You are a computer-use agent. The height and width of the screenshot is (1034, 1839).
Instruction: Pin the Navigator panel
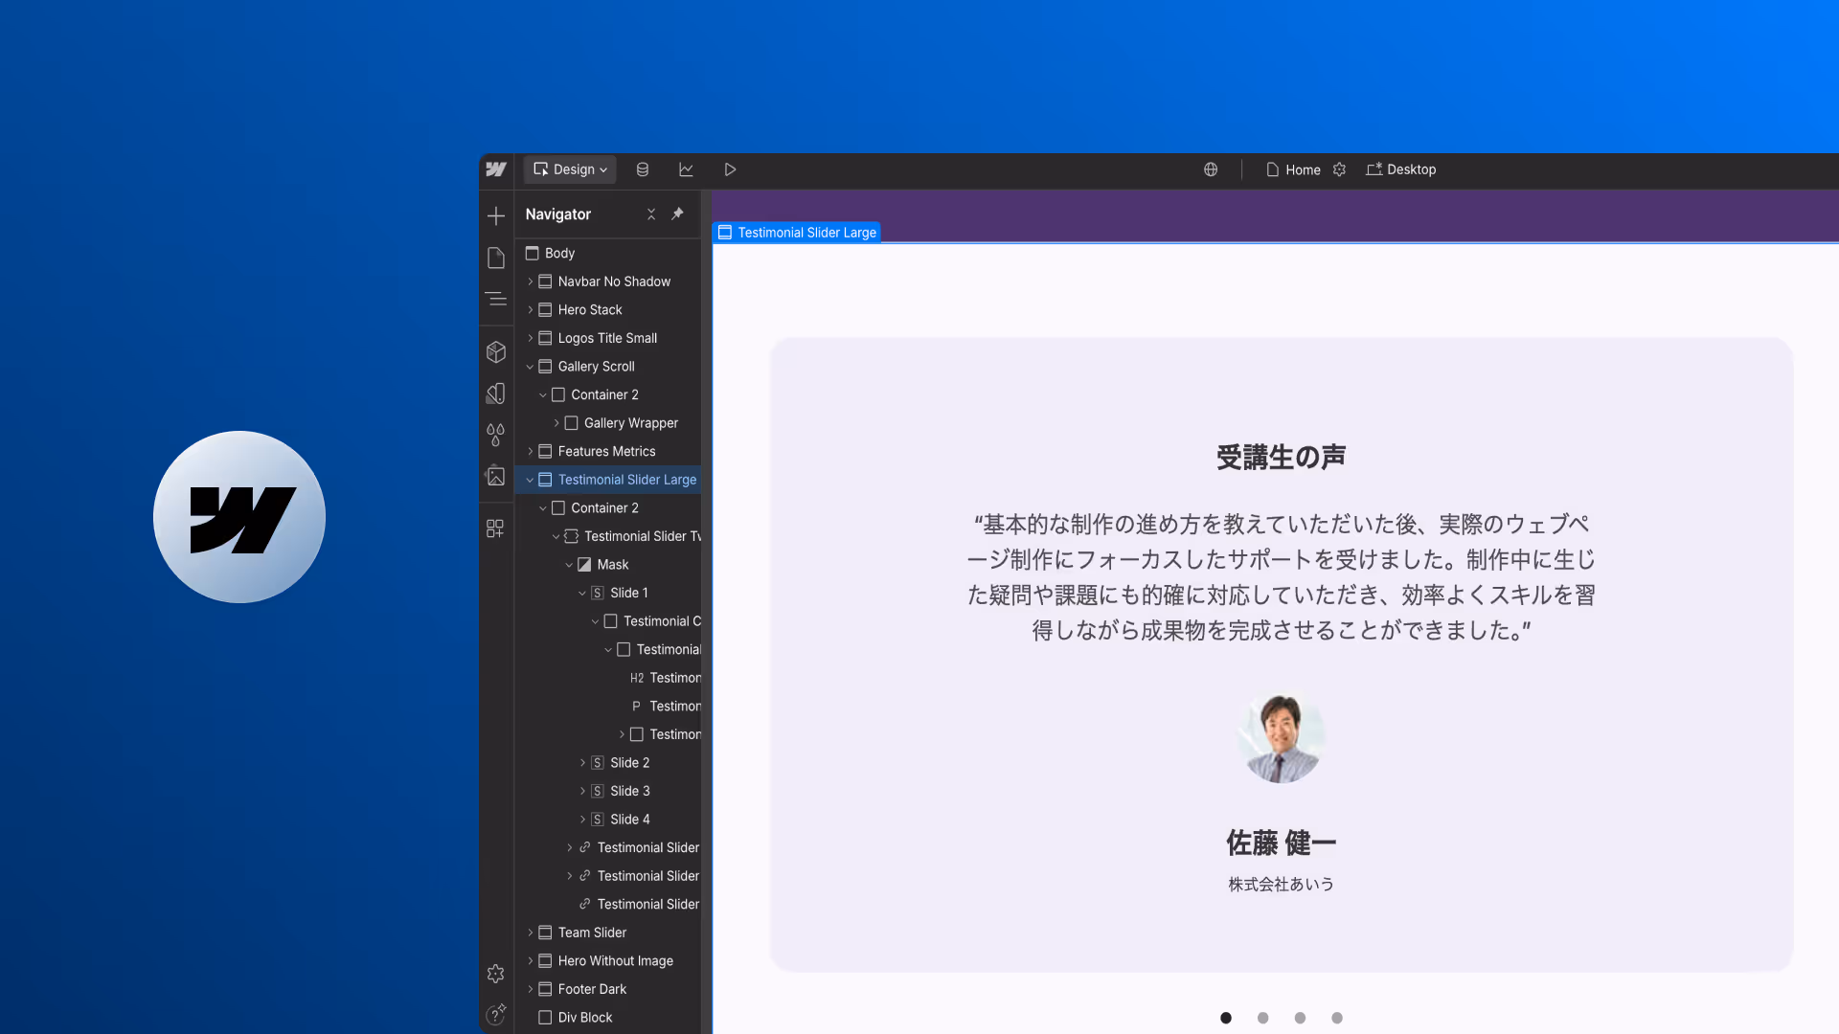pyautogui.click(x=677, y=214)
